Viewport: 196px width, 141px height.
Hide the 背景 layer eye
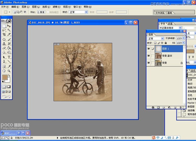coord(148,63)
